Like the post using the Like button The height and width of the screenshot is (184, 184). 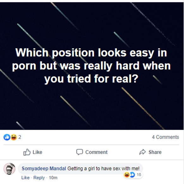(x=33, y=152)
